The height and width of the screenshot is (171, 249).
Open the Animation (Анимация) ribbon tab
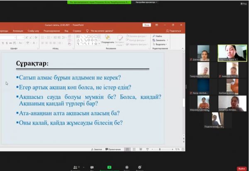click(18, 30)
